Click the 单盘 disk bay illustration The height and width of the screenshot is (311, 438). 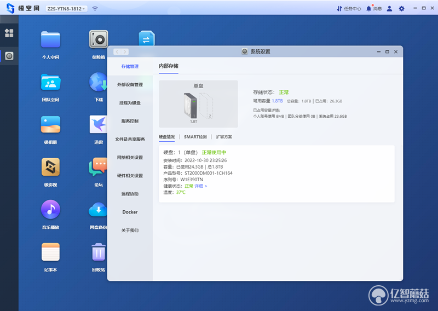(x=198, y=104)
